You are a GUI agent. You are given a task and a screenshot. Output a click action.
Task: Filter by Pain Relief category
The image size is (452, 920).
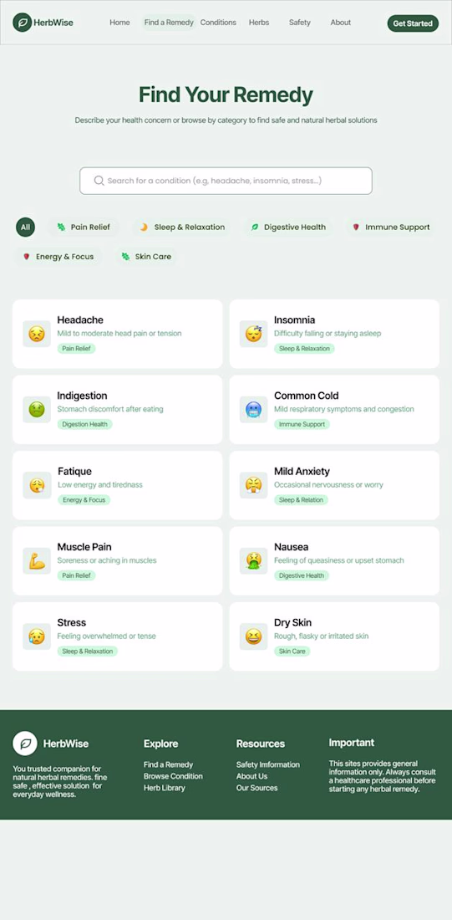point(84,227)
